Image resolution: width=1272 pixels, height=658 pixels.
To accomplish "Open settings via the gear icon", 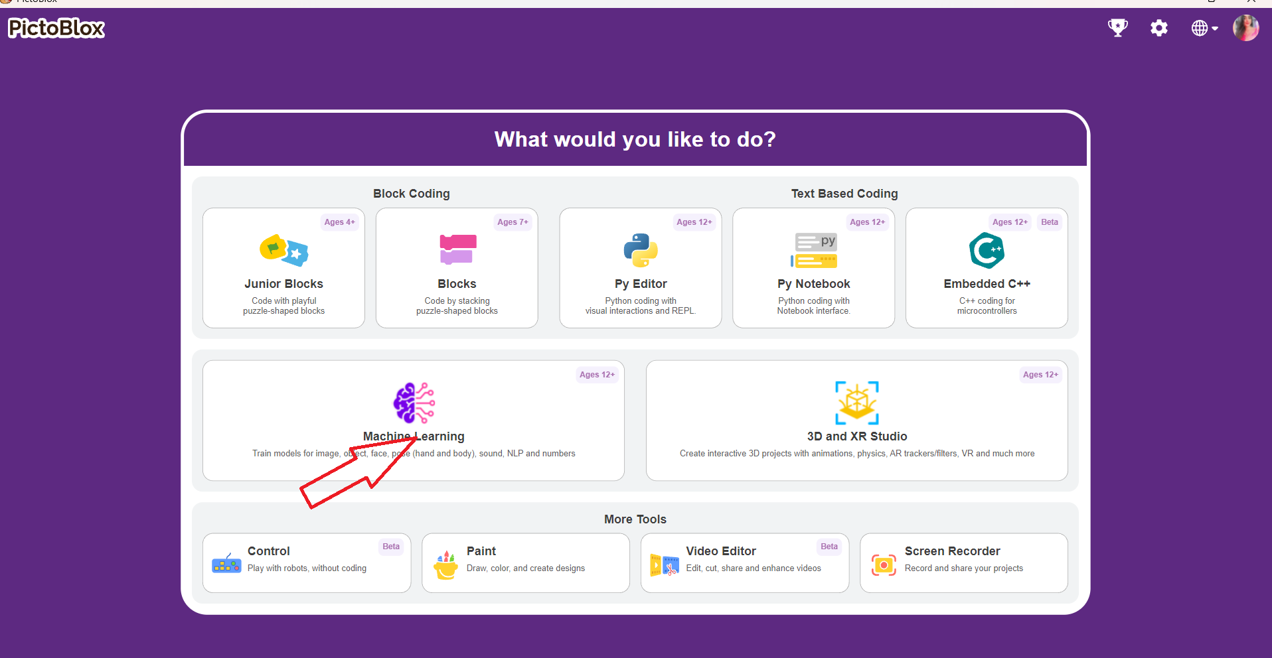I will (x=1159, y=28).
